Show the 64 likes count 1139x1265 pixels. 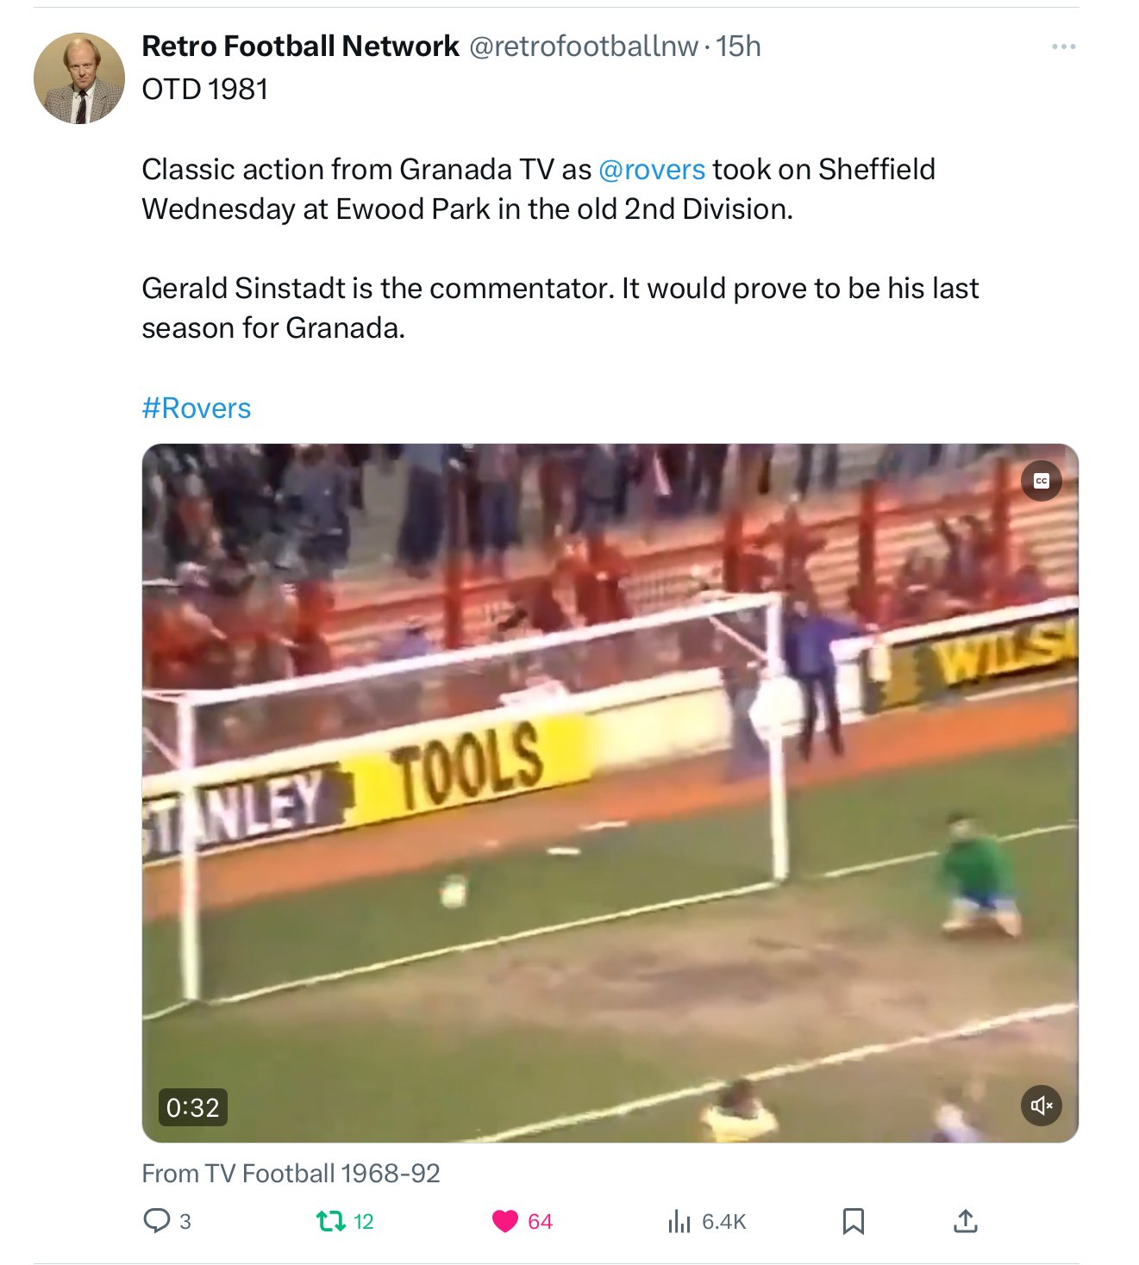(x=540, y=1221)
